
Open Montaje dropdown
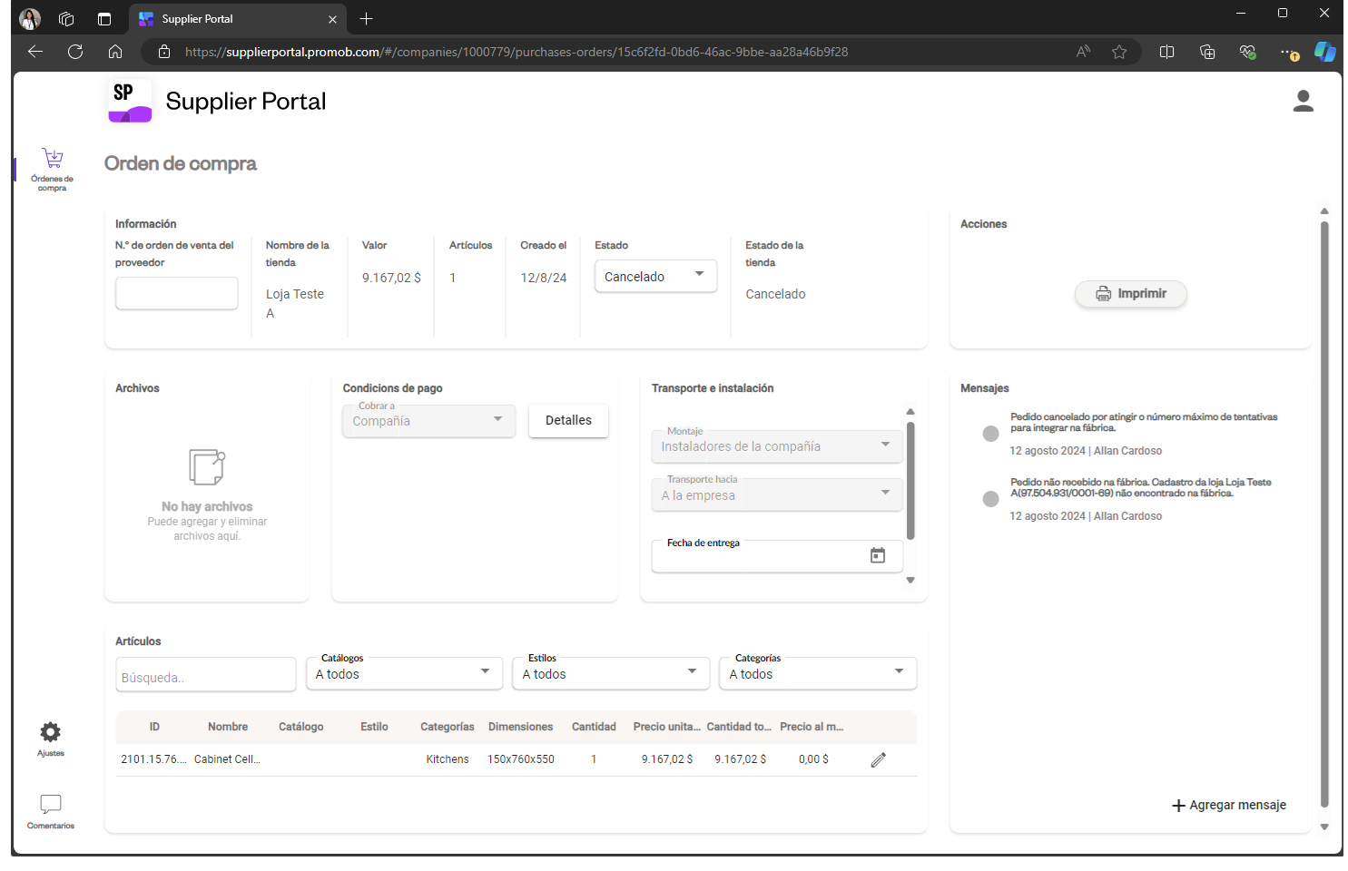pyautogui.click(x=777, y=445)
